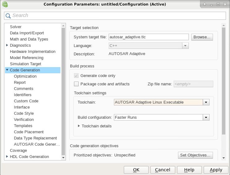
Task: Click the tree panel scrollbar thumb
Action: click(63, 92)
